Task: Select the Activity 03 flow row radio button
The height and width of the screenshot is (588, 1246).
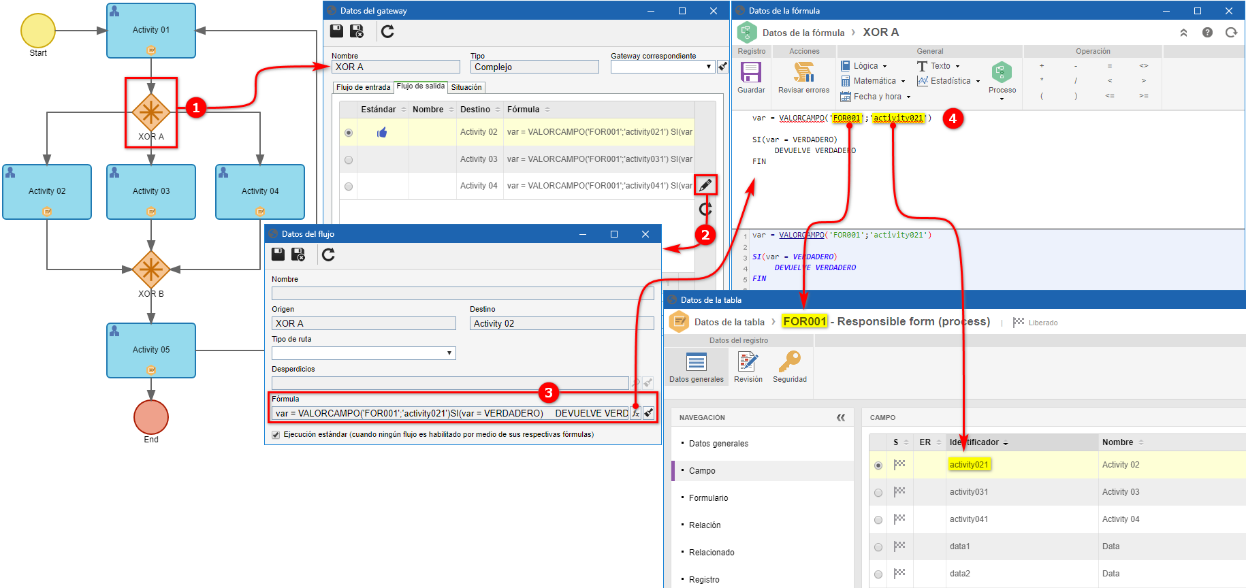Action: (349, 160)
